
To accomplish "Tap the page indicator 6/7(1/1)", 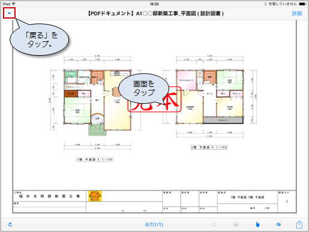I will [154, 225].
